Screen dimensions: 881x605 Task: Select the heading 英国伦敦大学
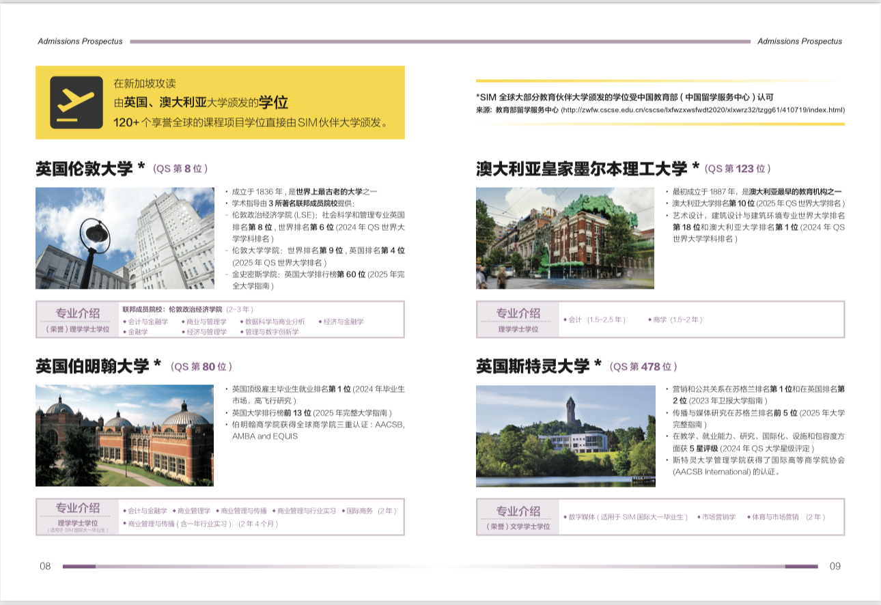click(84, 169)
